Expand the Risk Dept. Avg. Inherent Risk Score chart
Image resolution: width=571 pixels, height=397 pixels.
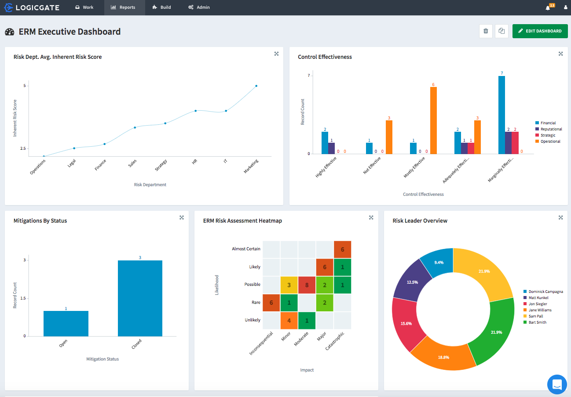[x=276, y=53]
